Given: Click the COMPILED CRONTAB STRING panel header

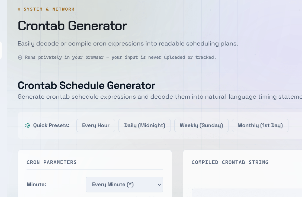Looking at the screenshot, I should [230, 162].
